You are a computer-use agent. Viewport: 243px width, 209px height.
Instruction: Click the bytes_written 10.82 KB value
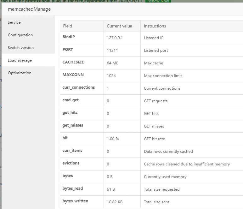coord(115,202)
